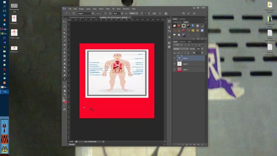Screen dimensions: 277x156
Task: Select the Pen tool
Action: coord(64,75)
